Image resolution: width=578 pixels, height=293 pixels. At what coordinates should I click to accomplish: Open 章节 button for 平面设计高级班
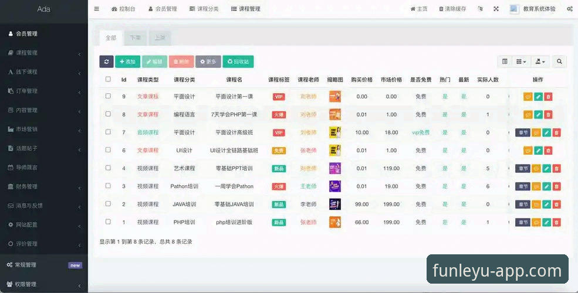(x=523, y=132)
